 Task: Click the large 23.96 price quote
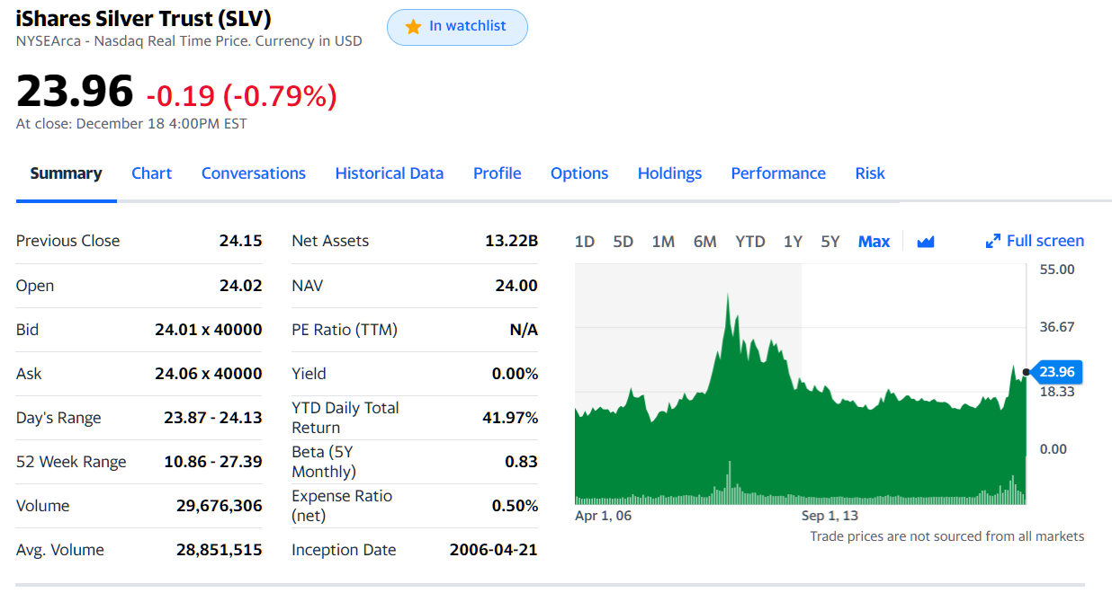click(75, 91)
